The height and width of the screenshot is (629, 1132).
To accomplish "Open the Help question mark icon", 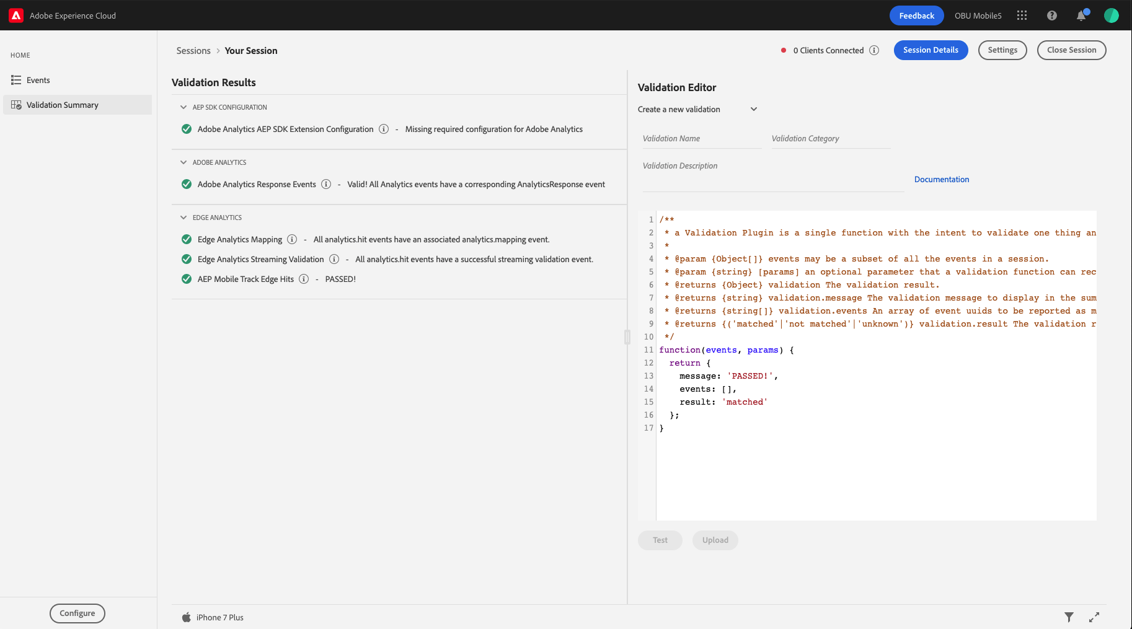I will (x=1052, y=15).
